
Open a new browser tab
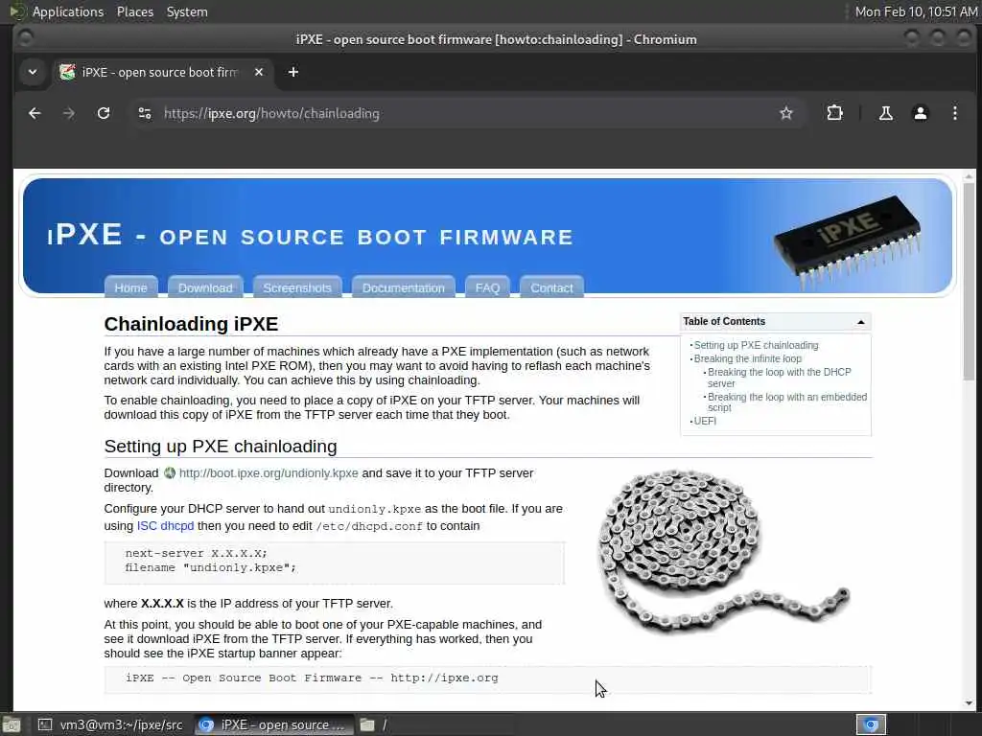[x=293, y=72]
